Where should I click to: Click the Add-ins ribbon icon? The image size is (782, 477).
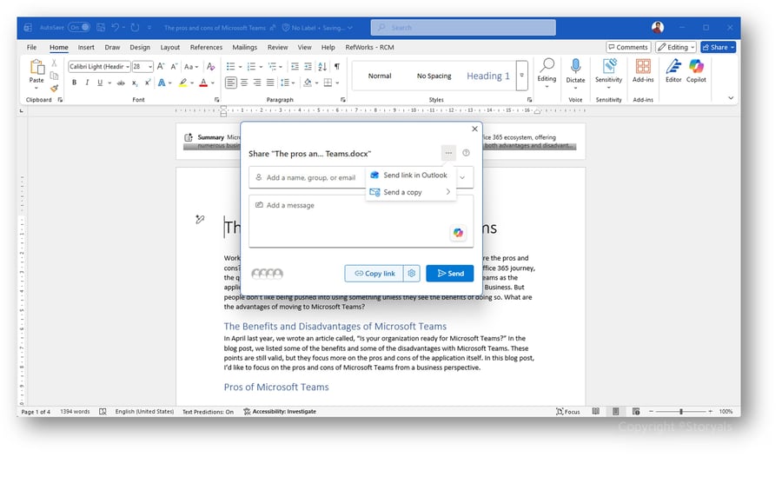coord(643,70)
